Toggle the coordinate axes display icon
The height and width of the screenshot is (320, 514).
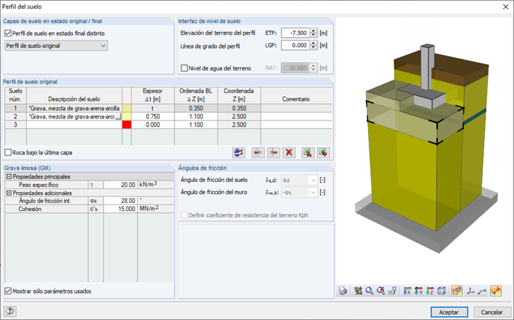(x=471, y=291)
